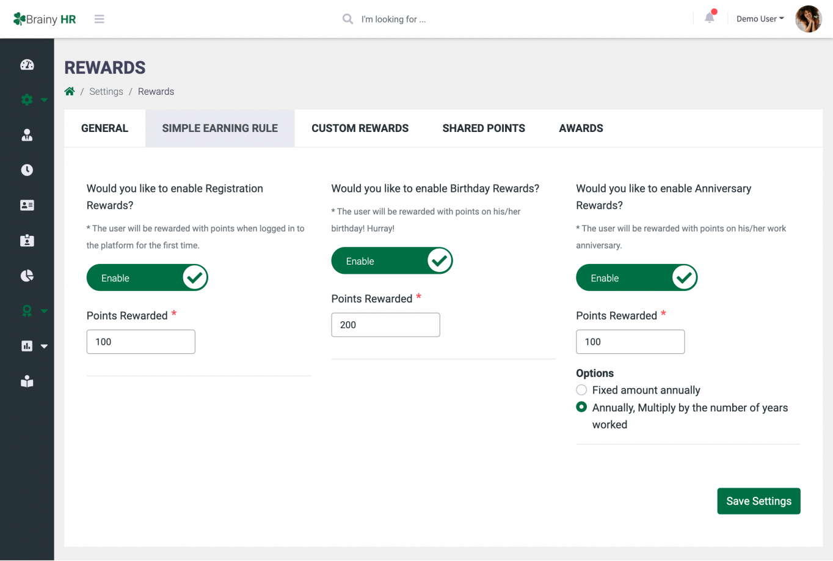
Task: Open the employee person icon in sidebar
Action: point(27,135)
